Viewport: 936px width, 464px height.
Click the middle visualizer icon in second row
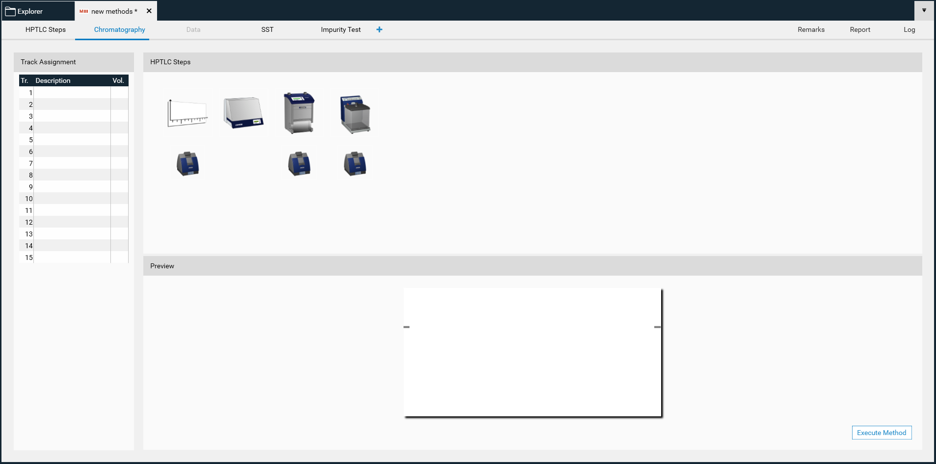[x=299, y=163]
